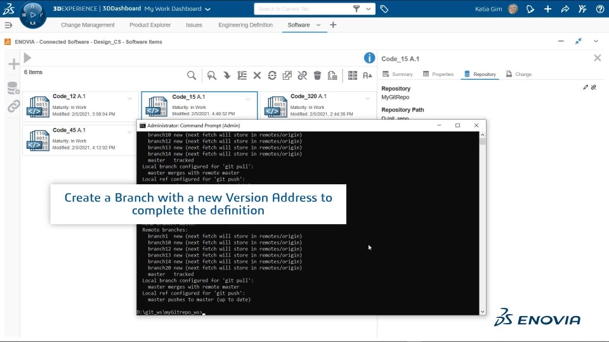Screen dimensions: 609x342
Task: Click the text sort A icon
Action: click(x=367, y=75)
